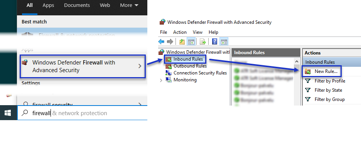This screenshot has height=147, width=361.
Task: Open the View menu
Action: coord(197,32)
